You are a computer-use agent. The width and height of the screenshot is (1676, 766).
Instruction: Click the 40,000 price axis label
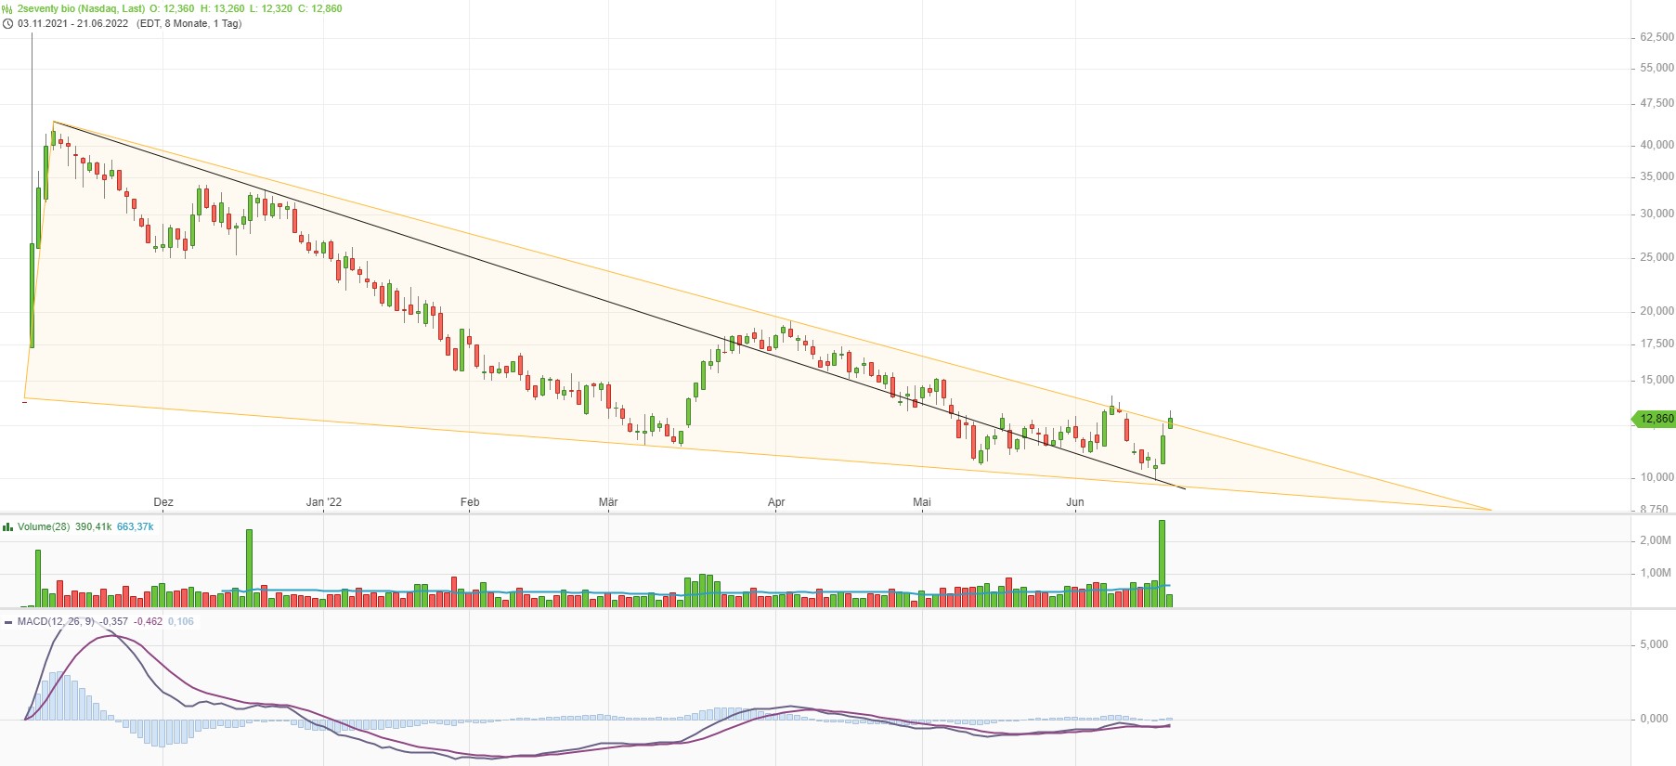[1657, 145]
